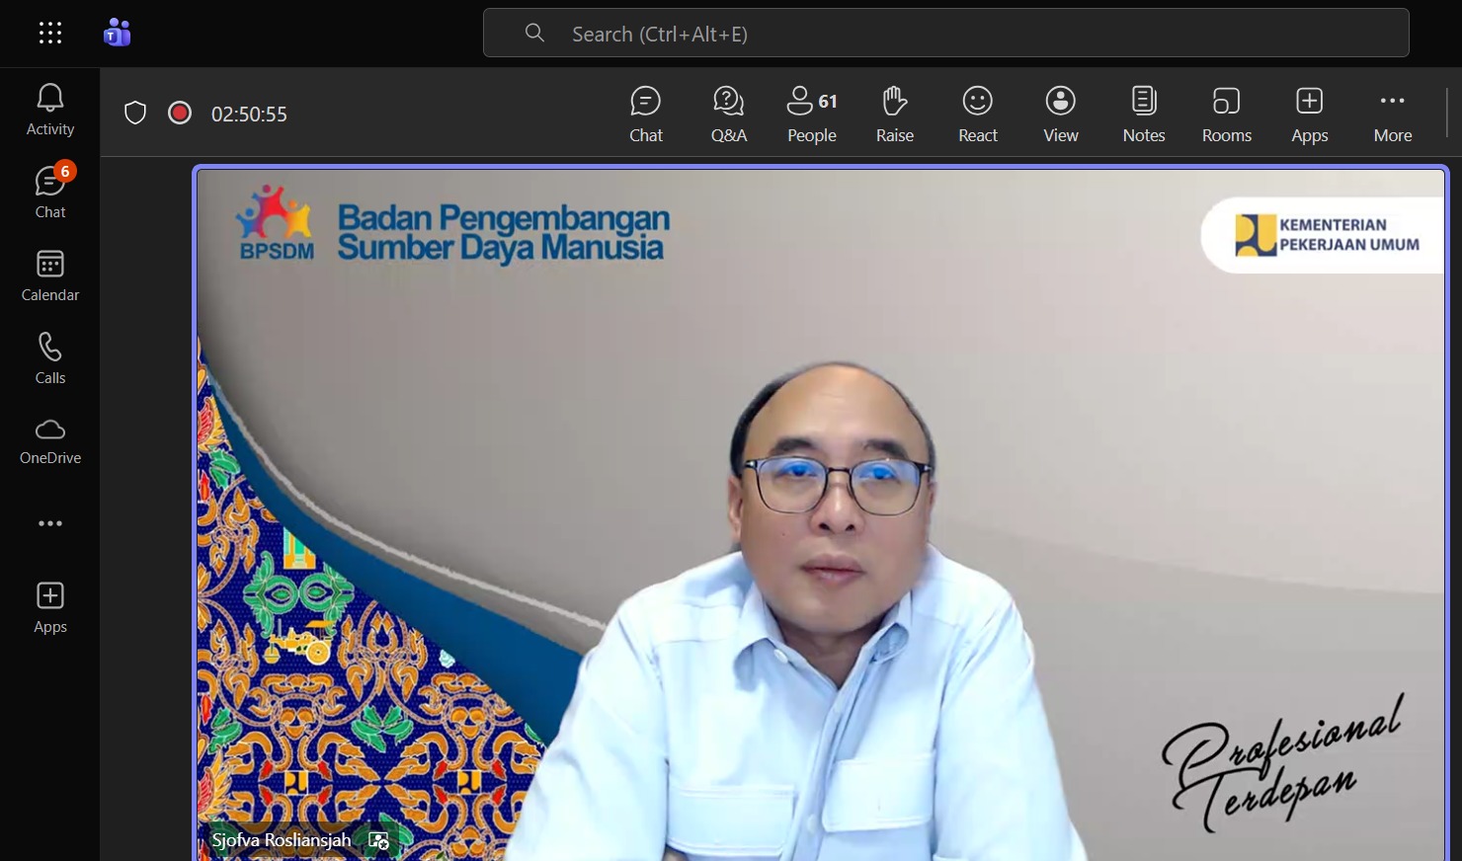Click the shield meeting security icon
Image resolution: width=1462 pixels, height=861 pixels.
coord(135,114)
